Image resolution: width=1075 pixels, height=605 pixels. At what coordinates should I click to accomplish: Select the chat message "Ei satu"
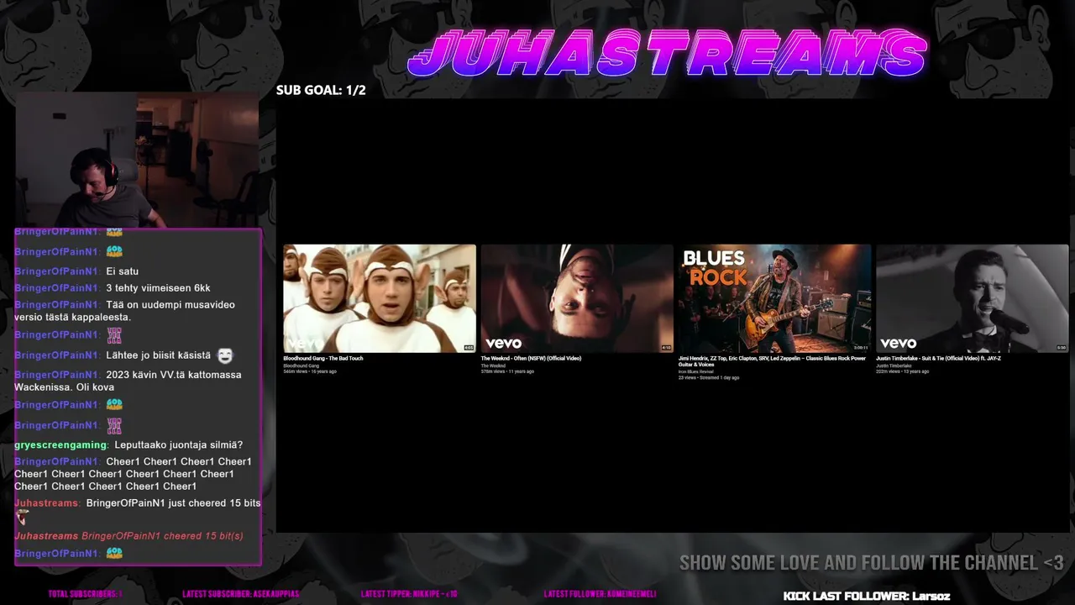[x=123, y=271]
